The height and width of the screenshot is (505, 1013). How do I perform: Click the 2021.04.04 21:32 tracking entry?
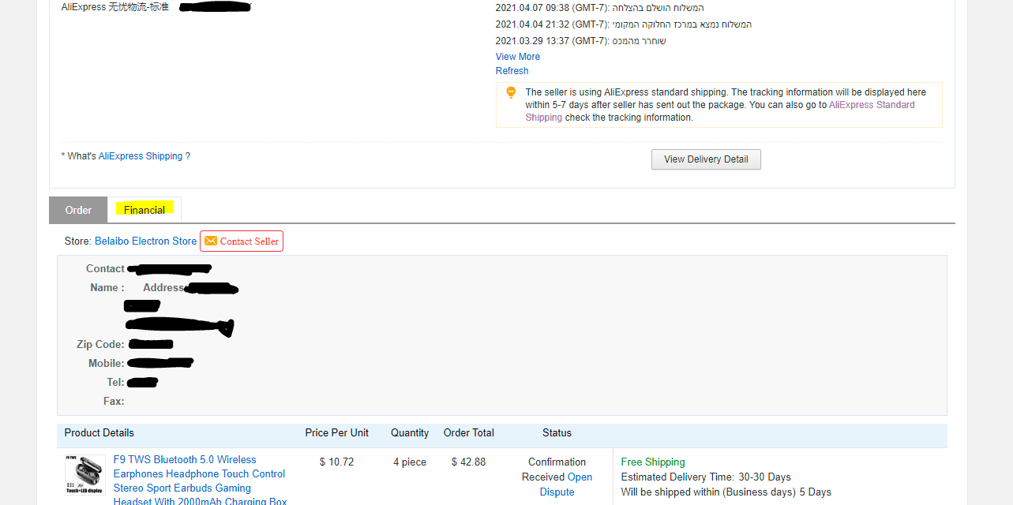624,24
